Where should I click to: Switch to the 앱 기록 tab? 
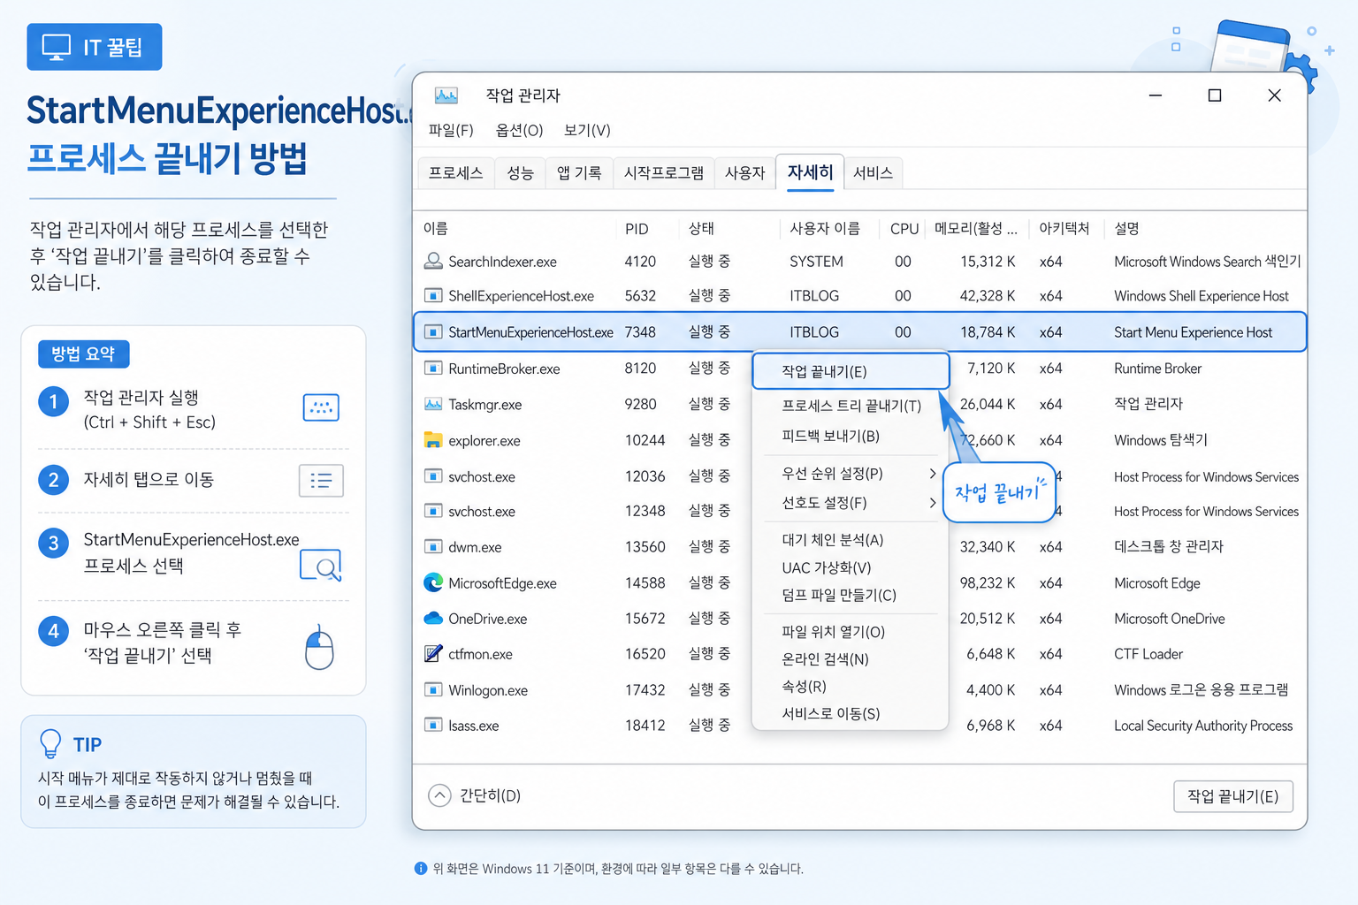point(579,173)
